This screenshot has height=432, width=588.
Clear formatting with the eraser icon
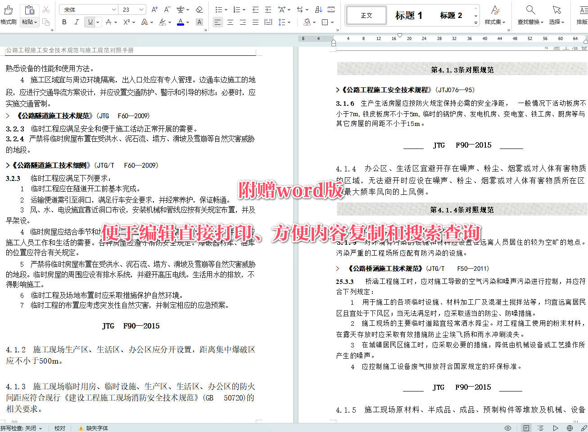click(x=199, y=9)
